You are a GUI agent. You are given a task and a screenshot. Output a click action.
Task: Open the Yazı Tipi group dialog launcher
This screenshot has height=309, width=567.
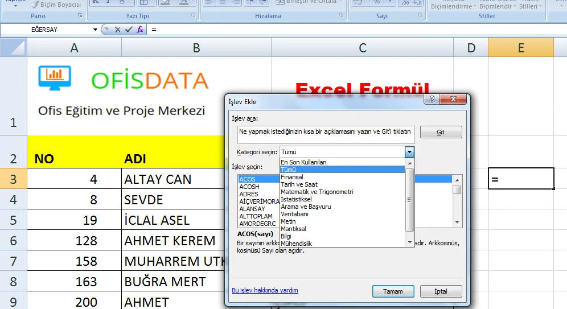[194, 16]
